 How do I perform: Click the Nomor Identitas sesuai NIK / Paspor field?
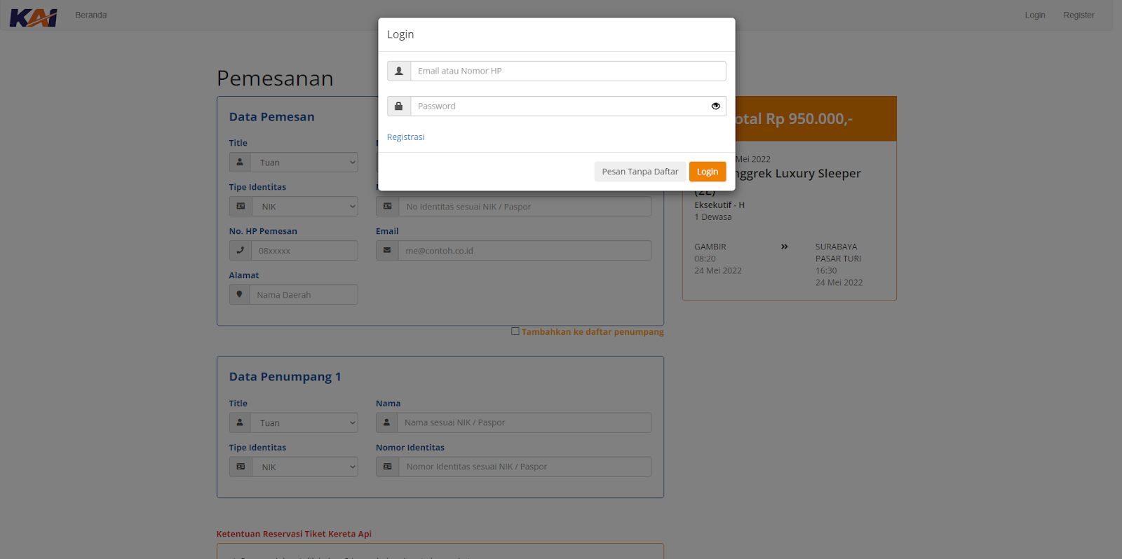(525, 467)
